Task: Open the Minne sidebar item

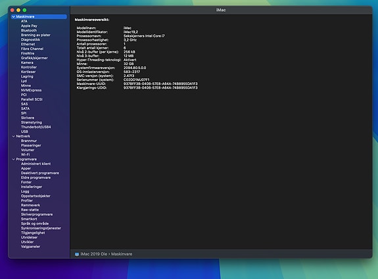Action: tap(26, 86)
